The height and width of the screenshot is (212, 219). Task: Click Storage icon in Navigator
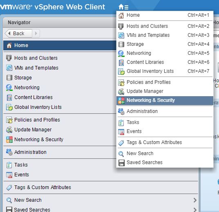coord(9,77)
